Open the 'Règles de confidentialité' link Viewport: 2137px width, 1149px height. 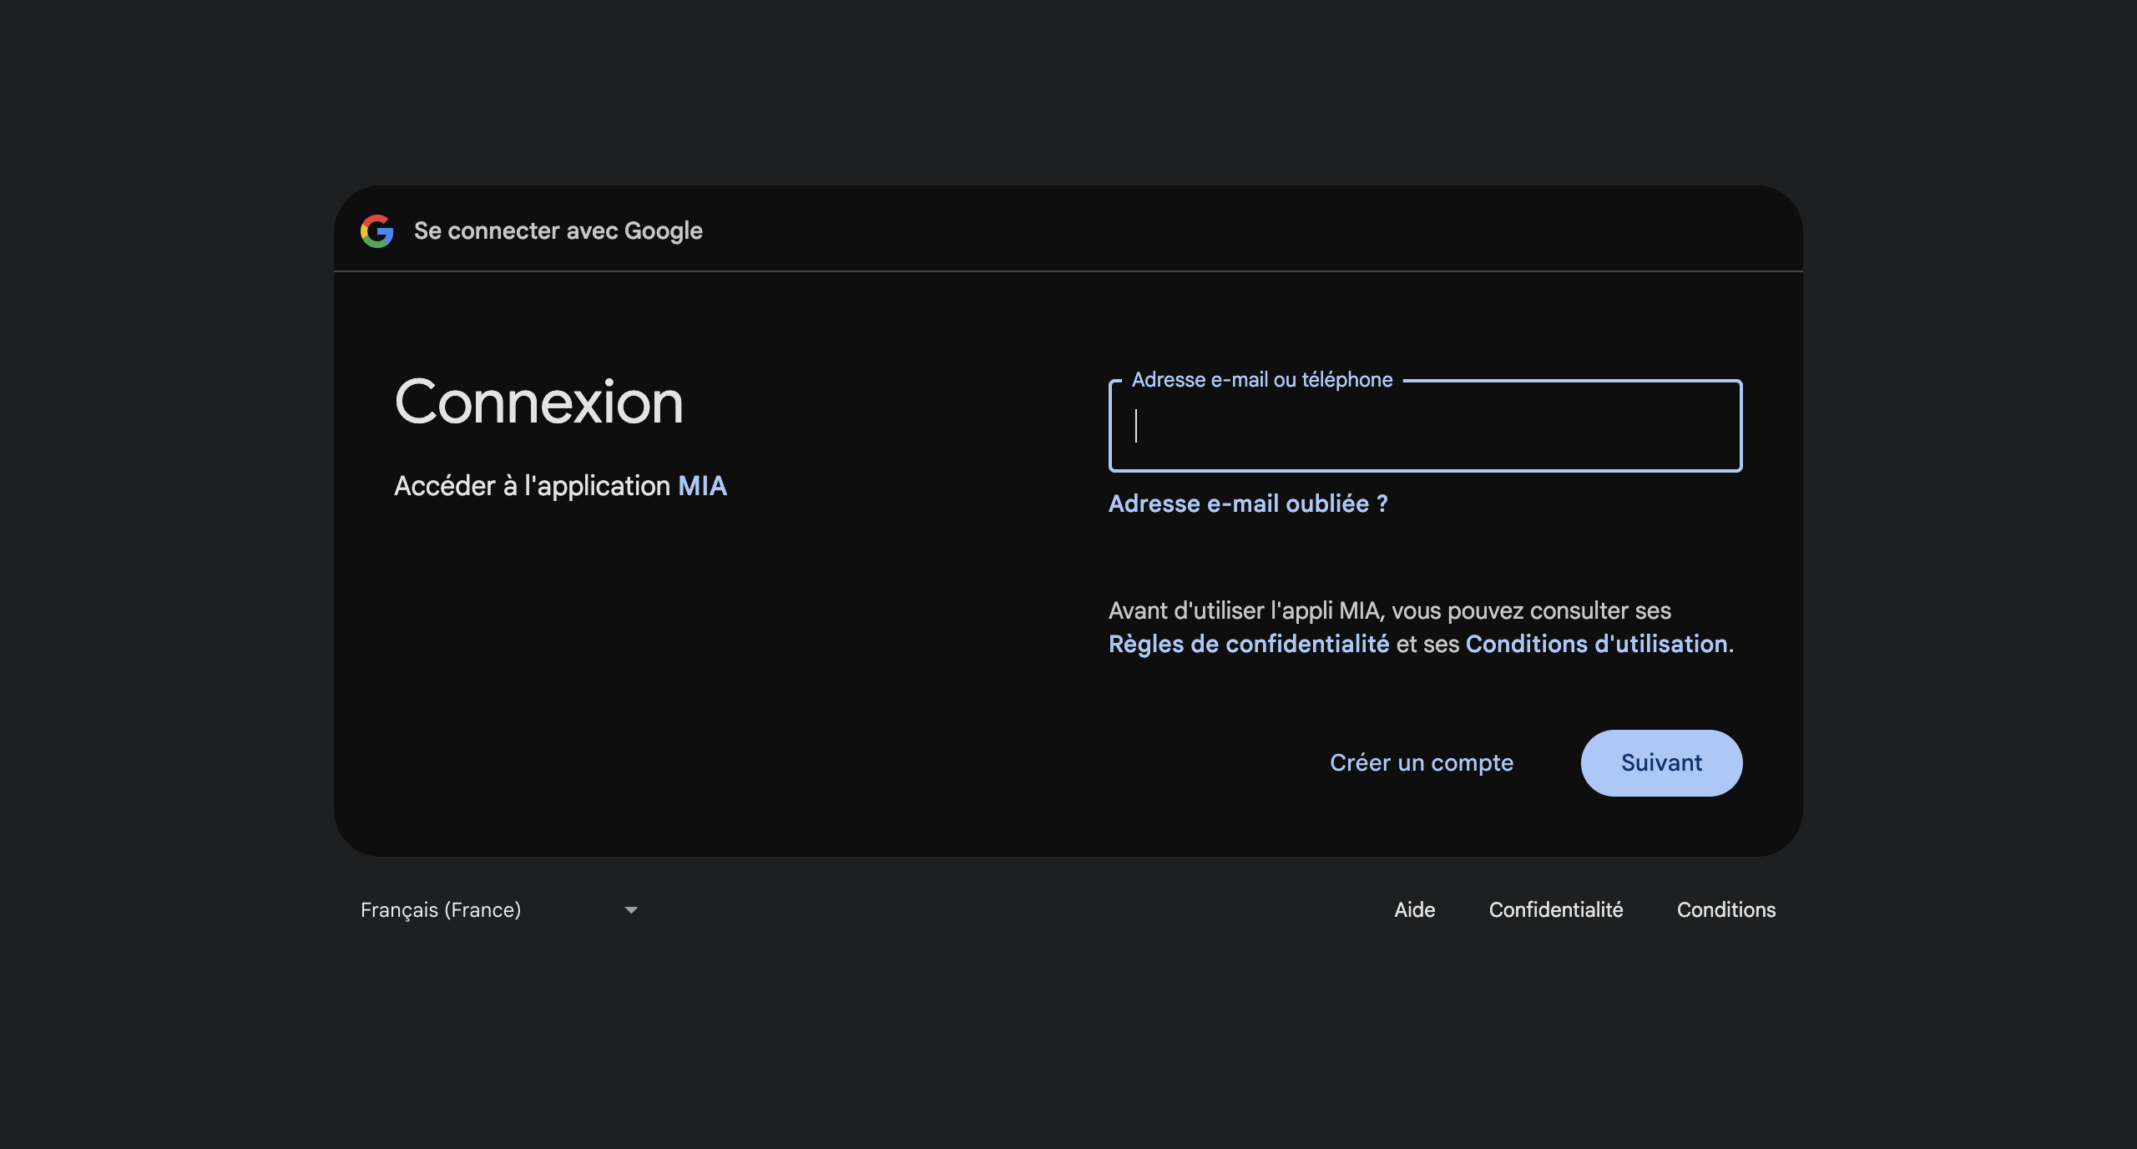click(x=1248, y=644)
